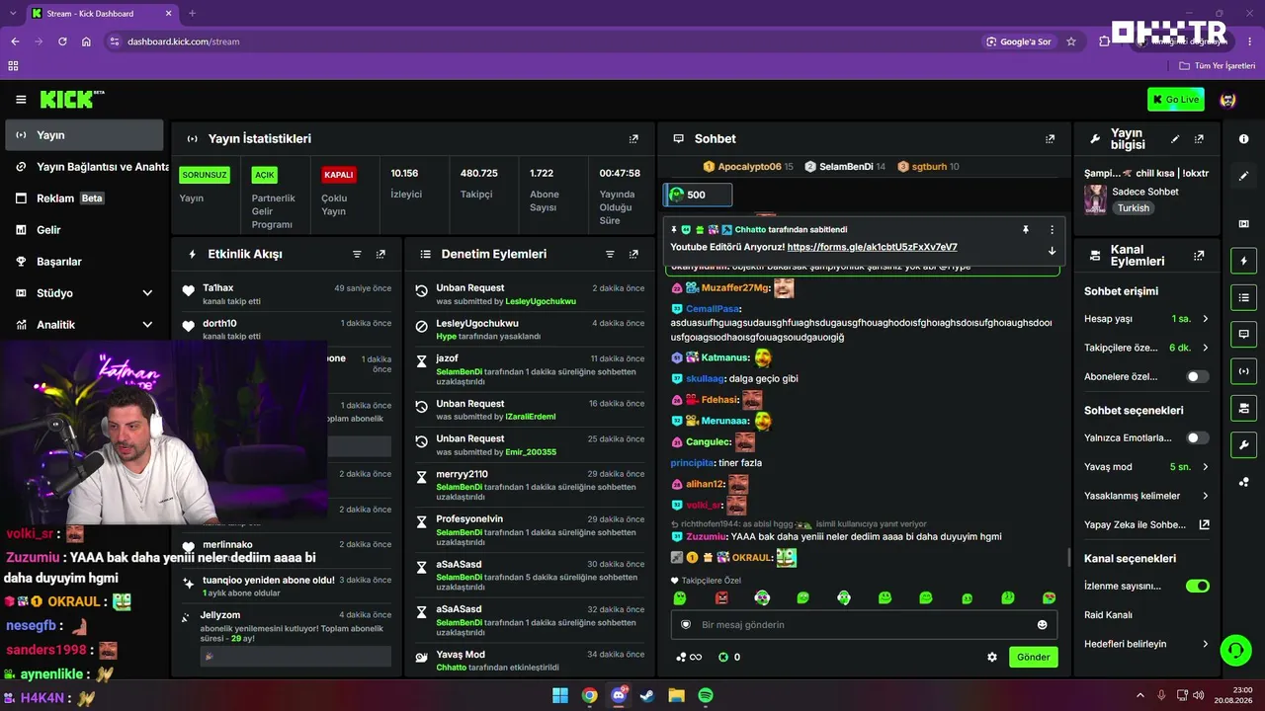Image resolution: width=1265 pixels, height=711 pixels.
Task: Pop out the Sohbet chat panel
Action: coord(1050,139)
